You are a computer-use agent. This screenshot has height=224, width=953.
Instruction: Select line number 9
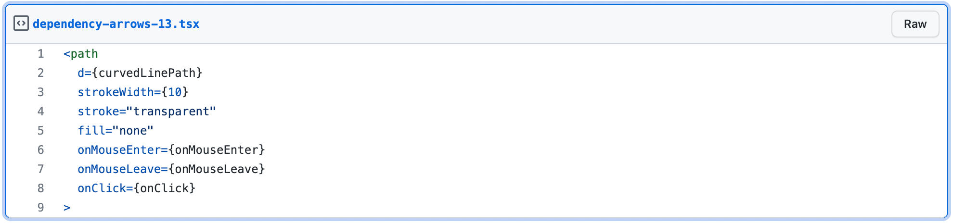coord(41,208)
